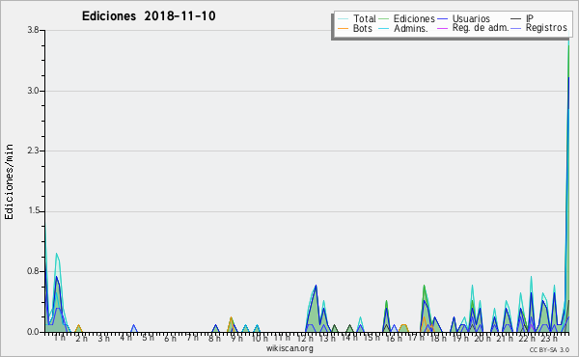Click the 12 h tick on time axis
579x357 pixels.
click(x=305, y=338)
